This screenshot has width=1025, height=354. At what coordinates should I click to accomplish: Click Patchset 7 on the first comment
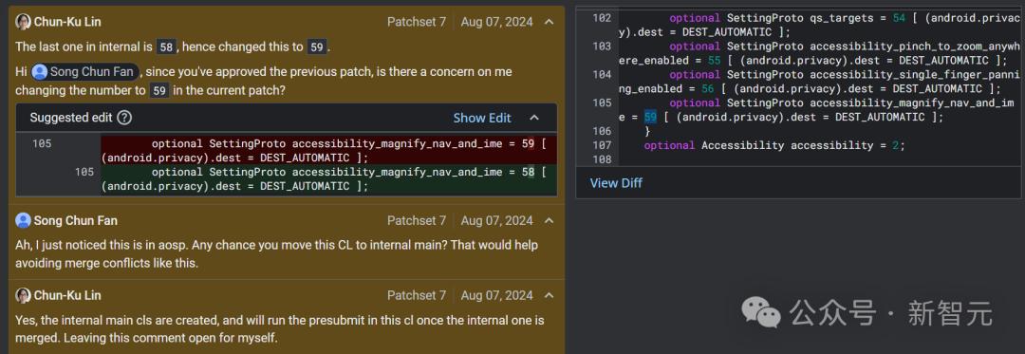[417, 22]
